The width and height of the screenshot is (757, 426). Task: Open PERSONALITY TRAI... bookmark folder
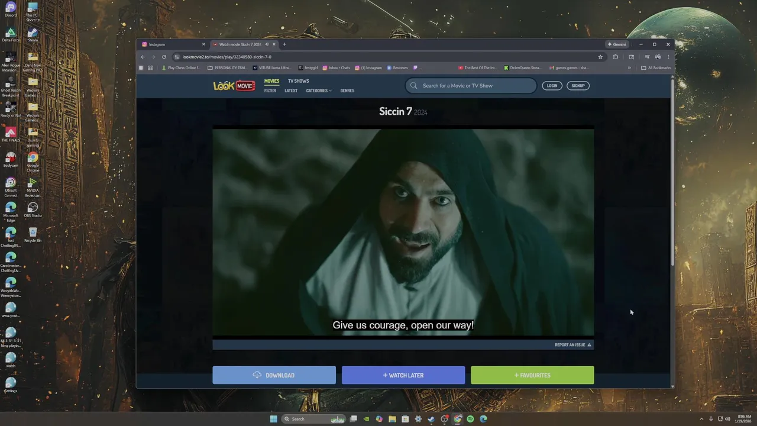[228, 68]
